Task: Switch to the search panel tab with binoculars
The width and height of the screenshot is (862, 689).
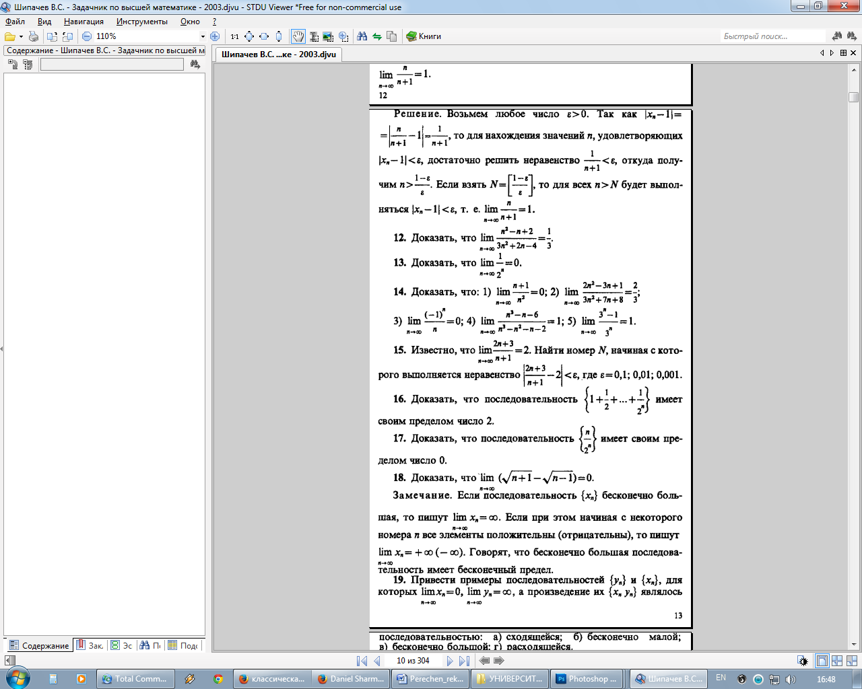Action: point(150,645)
